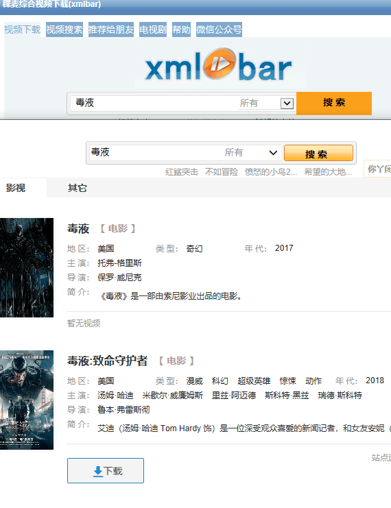391x508 pixels.
Task: Click the 下载 download button
Action: pyautogui.click(x=106, y=470)
